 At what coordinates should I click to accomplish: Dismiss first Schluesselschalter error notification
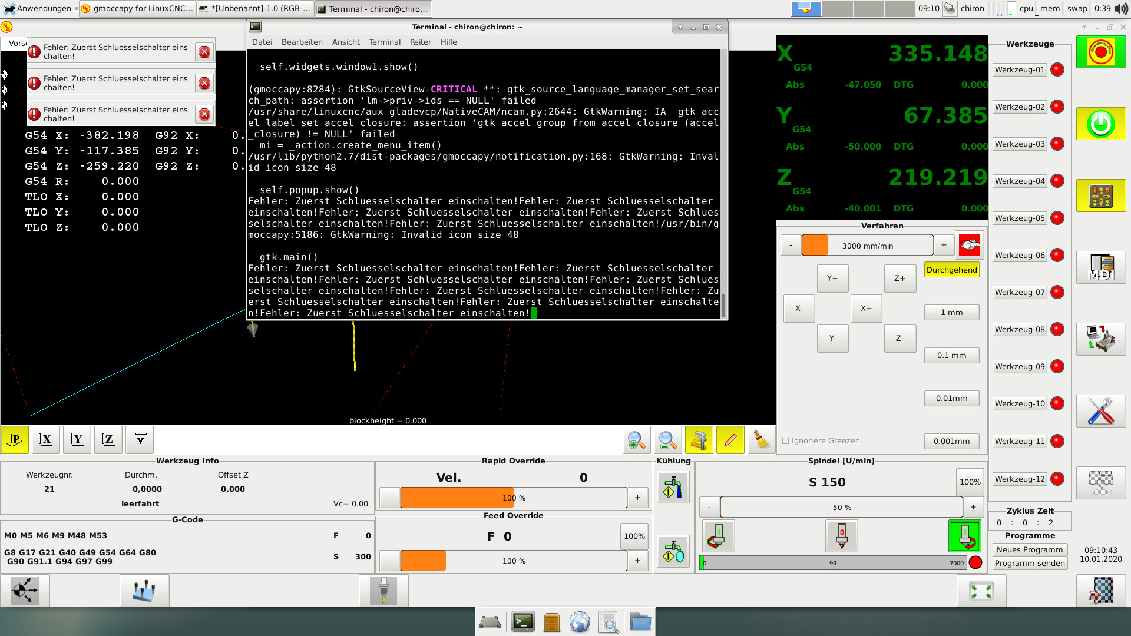204,52
